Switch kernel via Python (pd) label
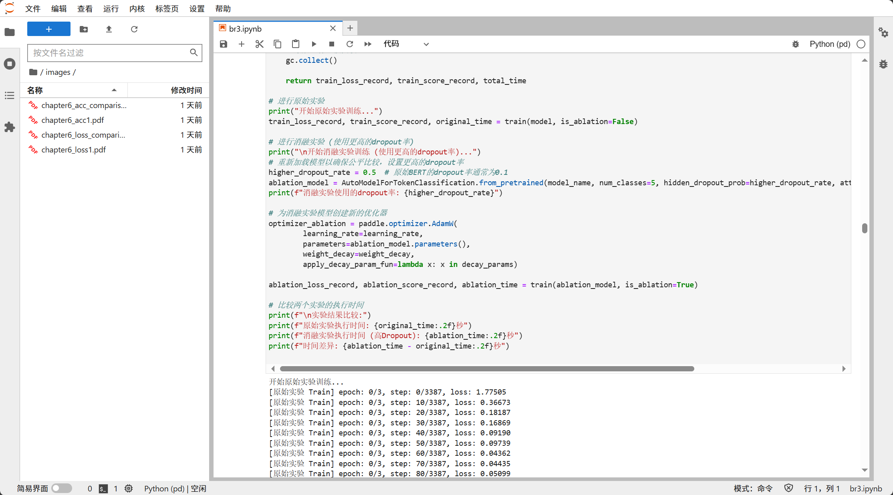The height and width of the screenshot is (495, 893). pyautogui.click(x=830, y=44)
